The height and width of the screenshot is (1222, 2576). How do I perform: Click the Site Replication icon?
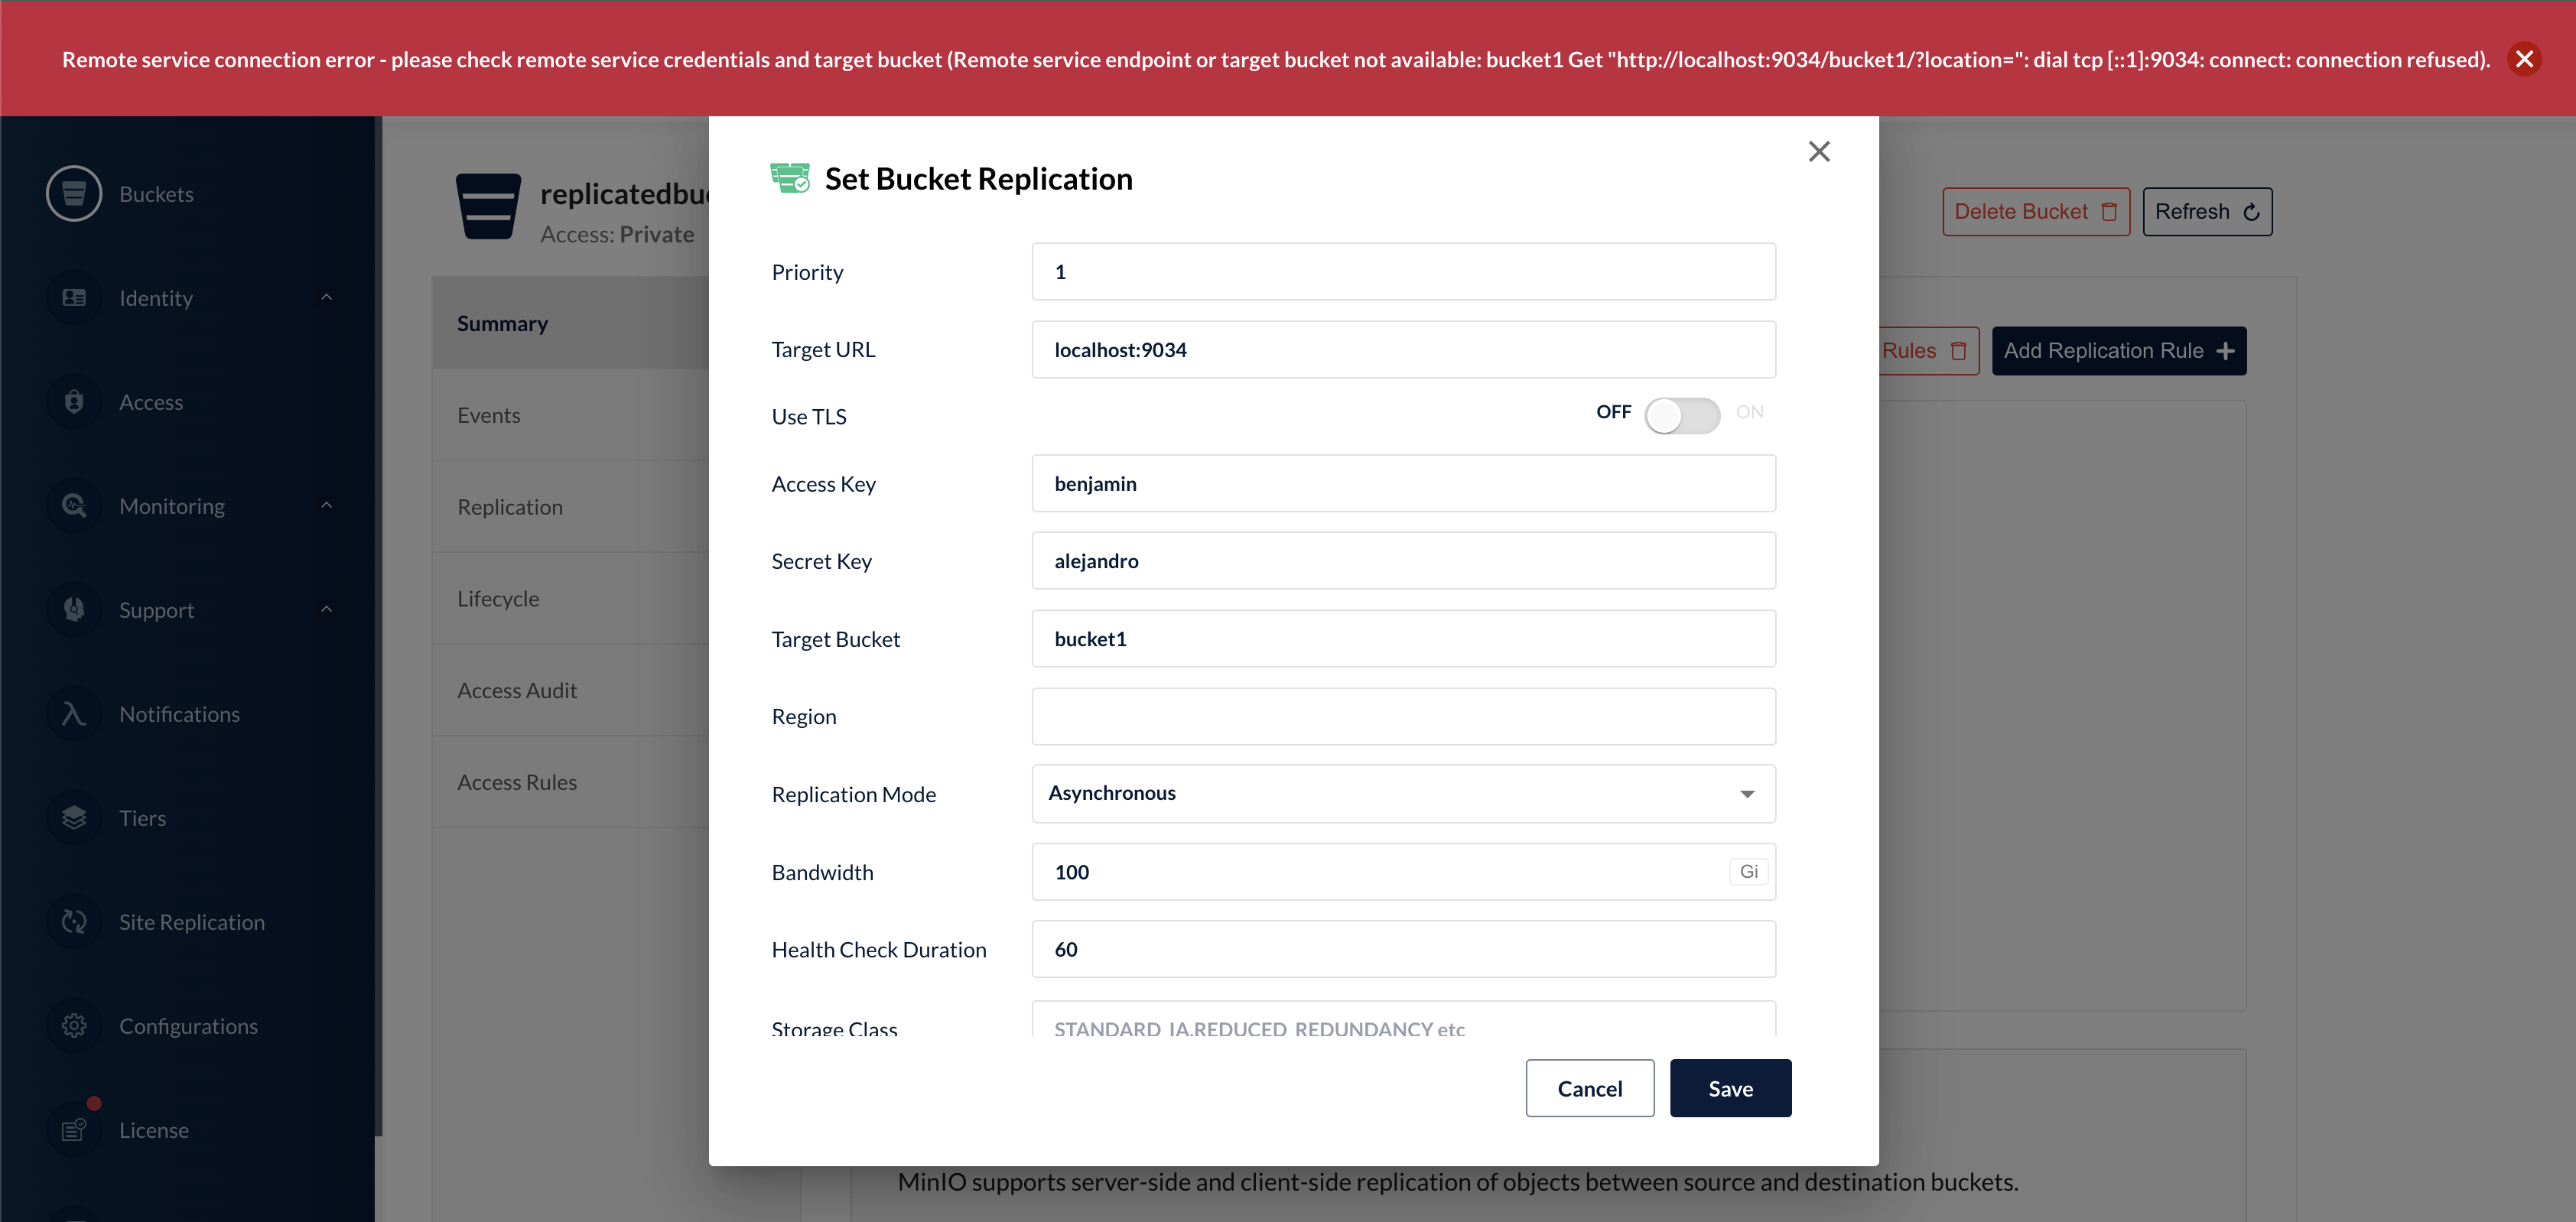pos(74,921)
